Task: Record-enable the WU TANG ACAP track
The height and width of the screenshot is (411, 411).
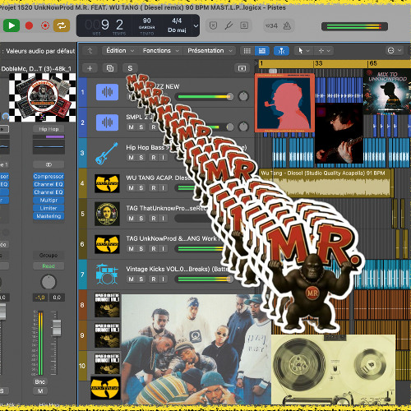Action: (x=154, y=188)
